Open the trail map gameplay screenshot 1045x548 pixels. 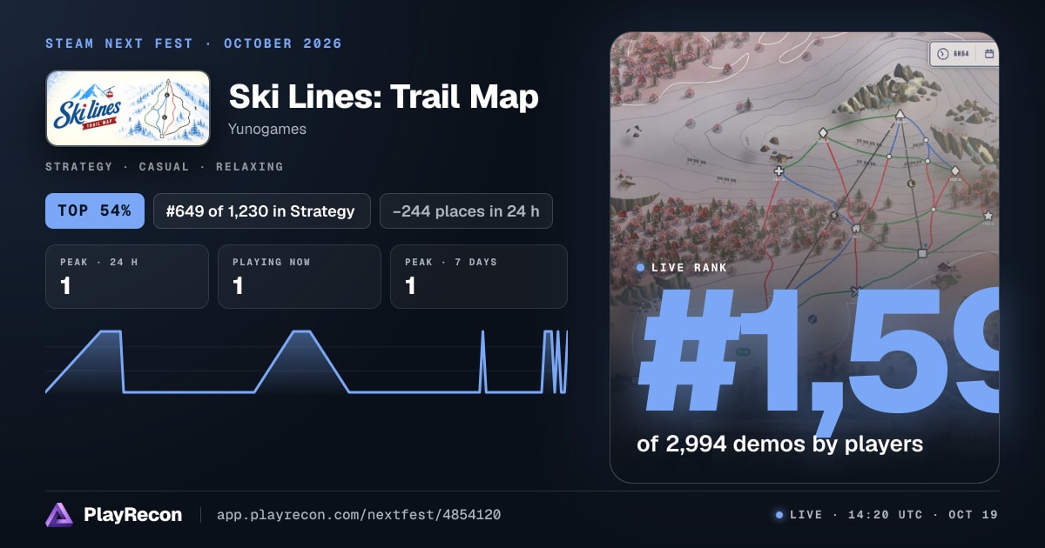point(805,257)
